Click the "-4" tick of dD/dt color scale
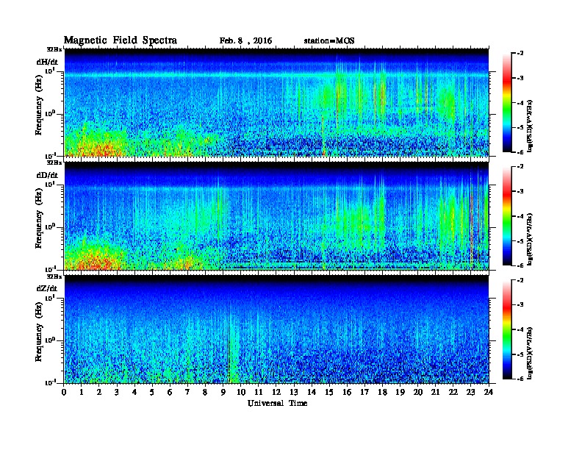Viewport: 582px width, 450px height. tap(520, 216)
